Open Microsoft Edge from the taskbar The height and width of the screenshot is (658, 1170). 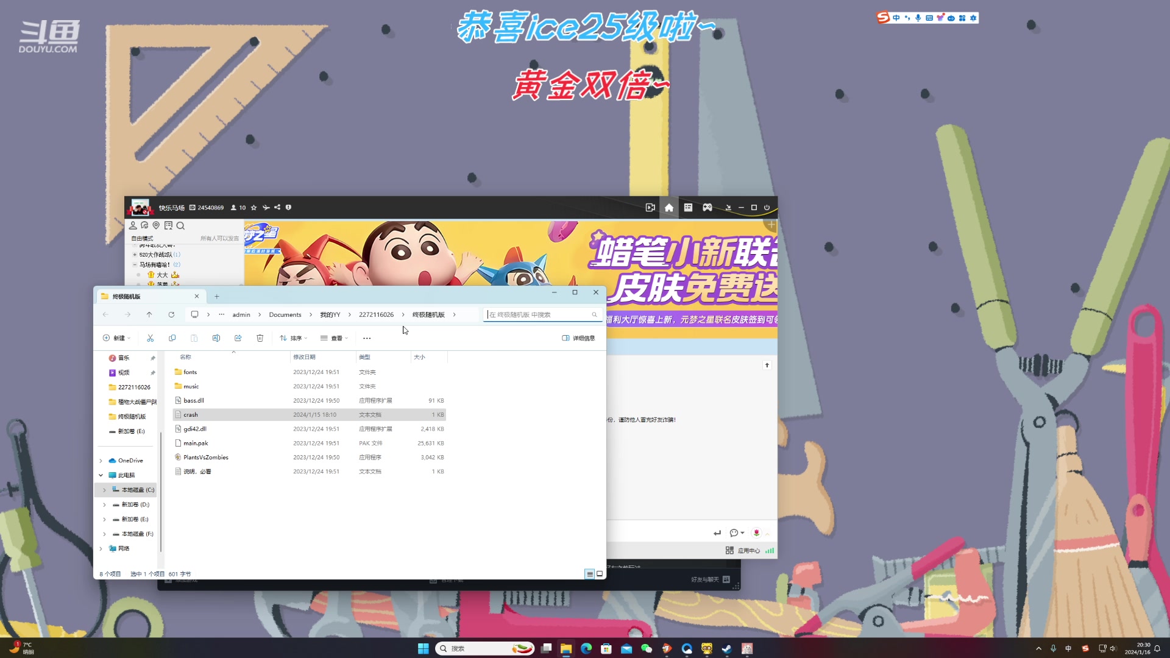[586, 648]
